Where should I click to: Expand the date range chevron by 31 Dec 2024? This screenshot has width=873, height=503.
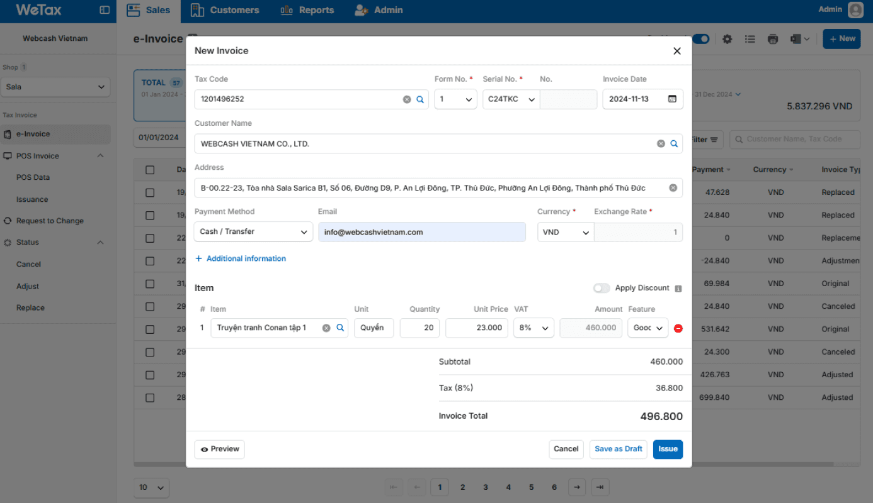click(x=739, y=94)
